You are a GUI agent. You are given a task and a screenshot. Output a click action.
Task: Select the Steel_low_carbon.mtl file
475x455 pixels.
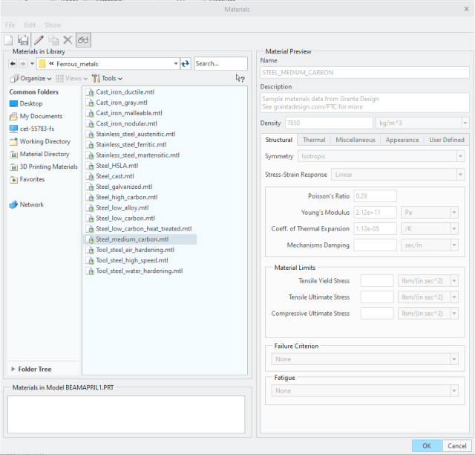120,219
